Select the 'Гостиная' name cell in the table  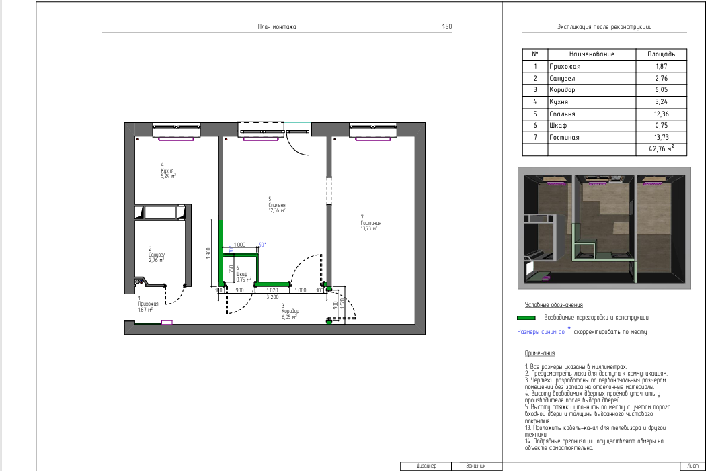592,138
